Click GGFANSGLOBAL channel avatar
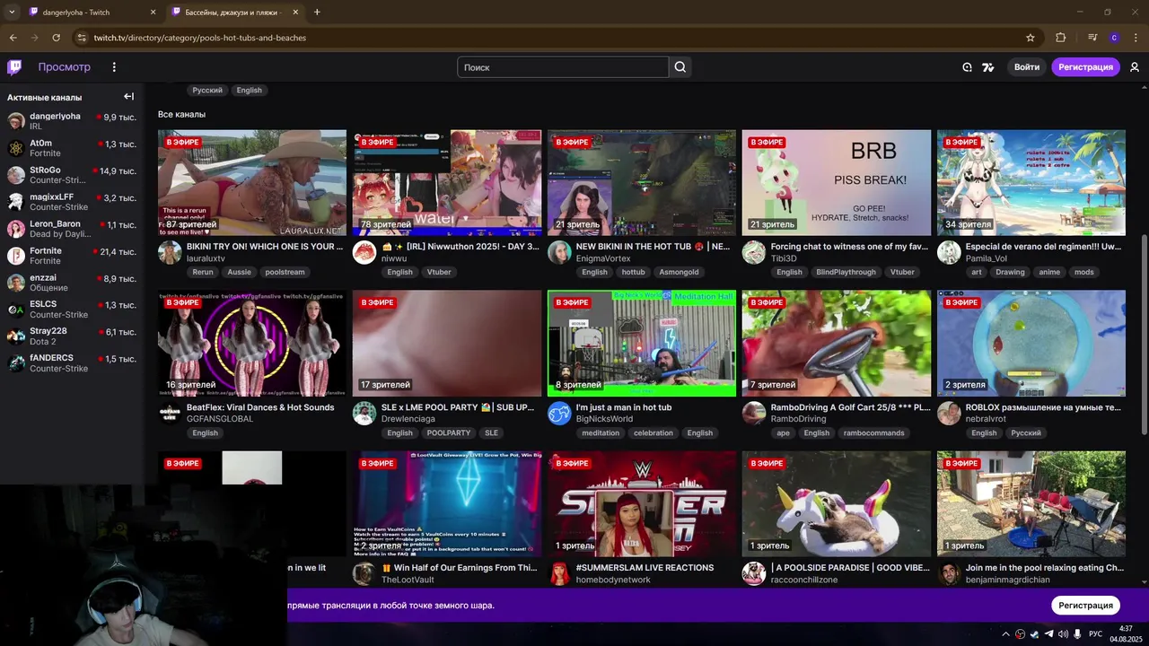This screenshot has height=646, width=1149. click(x=170, y=413)
